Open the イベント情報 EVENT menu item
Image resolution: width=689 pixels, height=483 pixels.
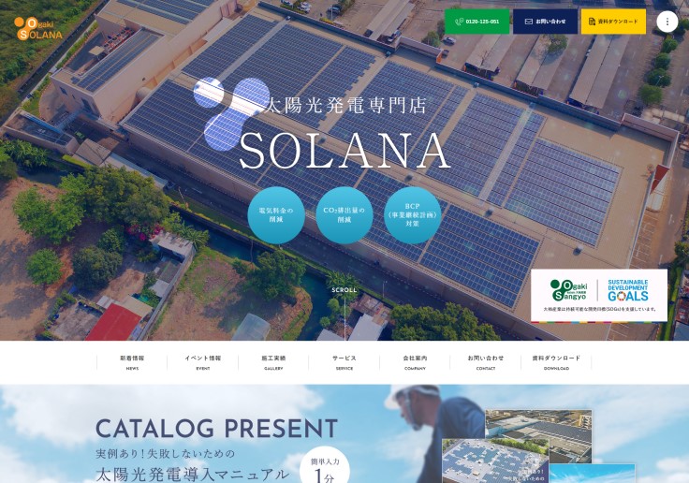click(202, 362)
